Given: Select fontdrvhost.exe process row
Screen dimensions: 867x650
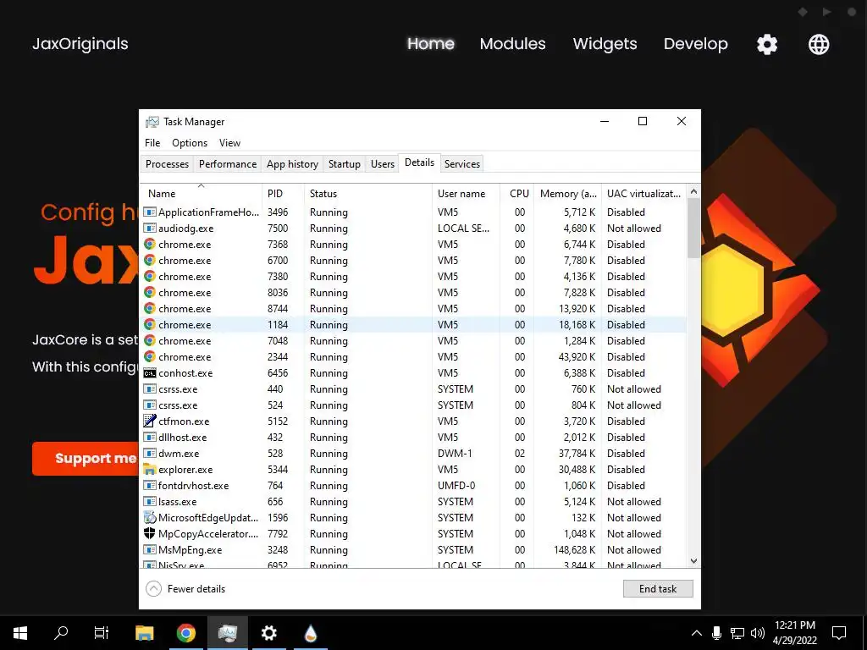Looking at the screenshot, I should (413, 485).
